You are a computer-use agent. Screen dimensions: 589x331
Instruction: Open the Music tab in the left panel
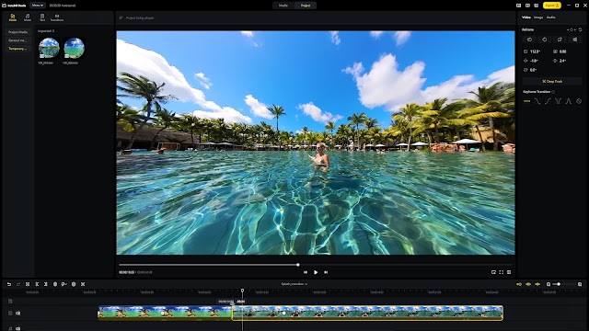28,17
